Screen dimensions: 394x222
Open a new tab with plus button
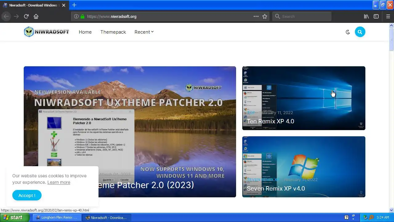(x=74, y=5)
